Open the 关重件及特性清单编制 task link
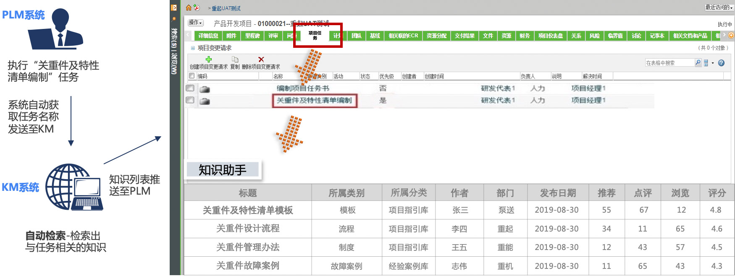Image resolution: width=735 pixels, height=276 pixels. (314, 100)
